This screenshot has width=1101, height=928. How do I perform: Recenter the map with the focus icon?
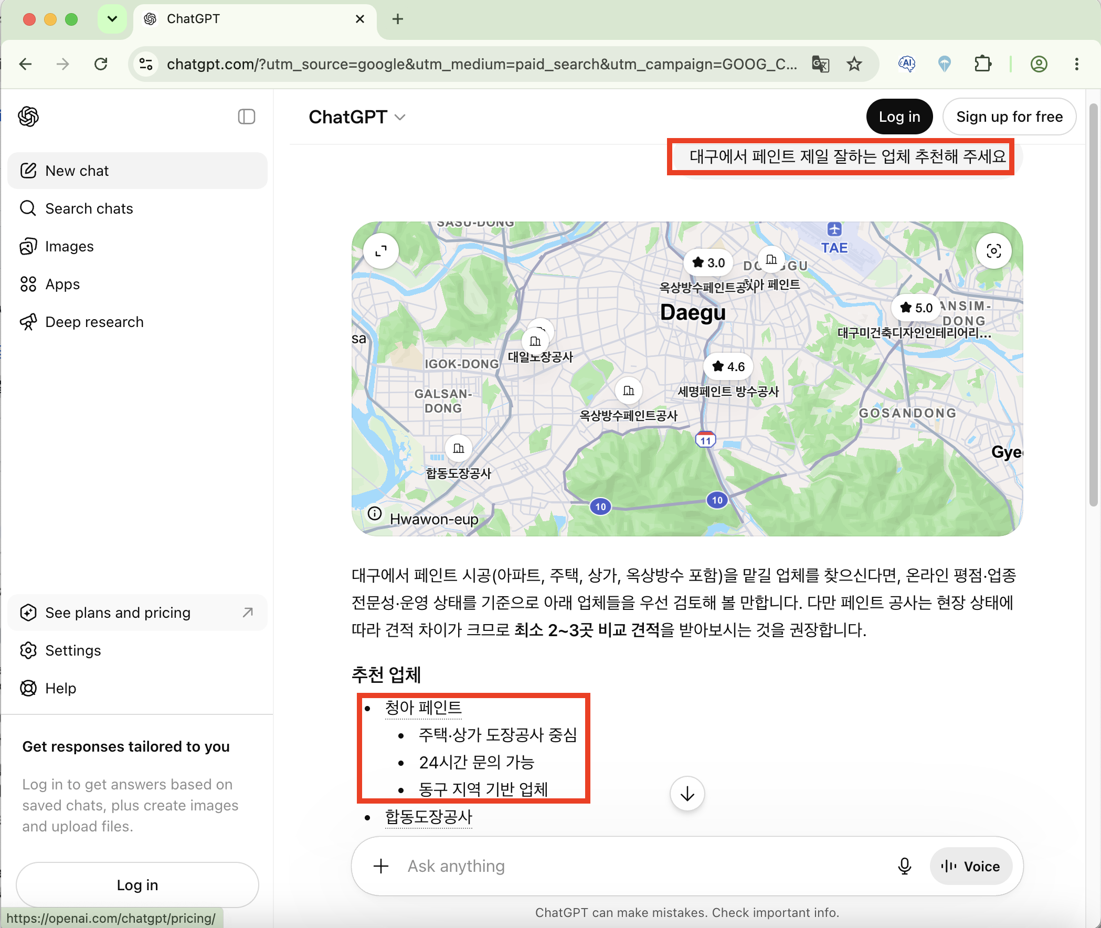coord(993,251)
